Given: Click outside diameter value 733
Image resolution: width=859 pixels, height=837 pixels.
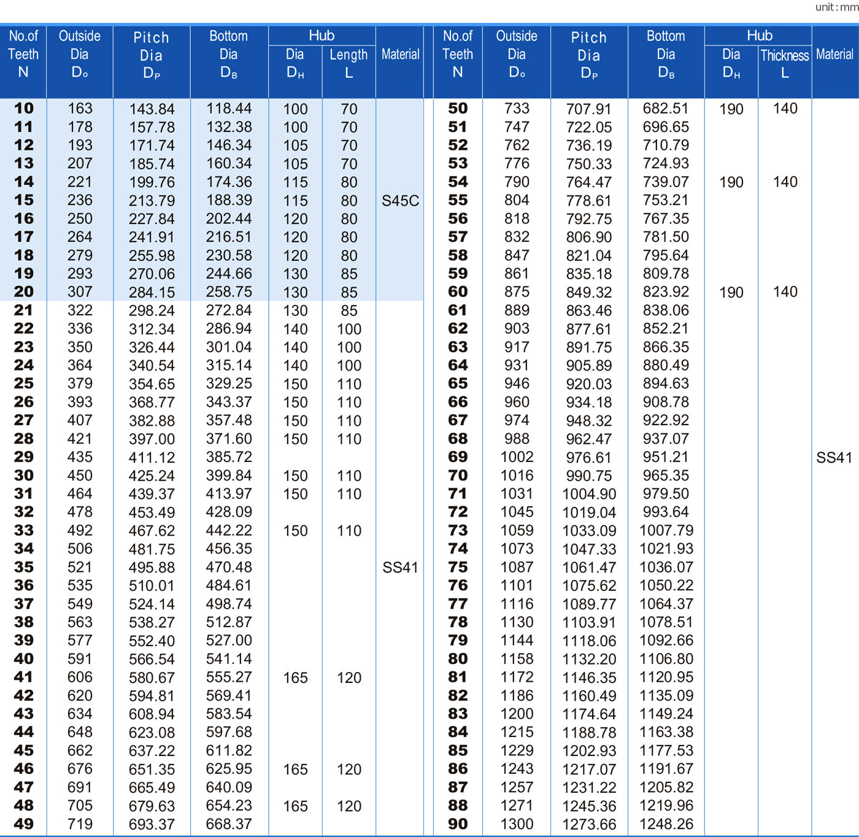Looking at the screenshot, I should (x=517, y=109).
